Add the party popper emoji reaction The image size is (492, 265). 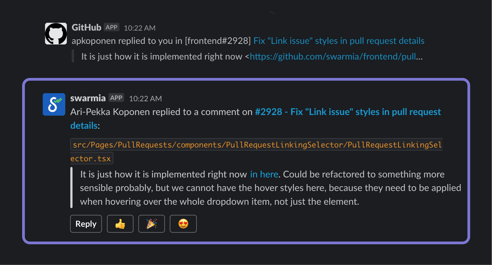pos(151,224)
